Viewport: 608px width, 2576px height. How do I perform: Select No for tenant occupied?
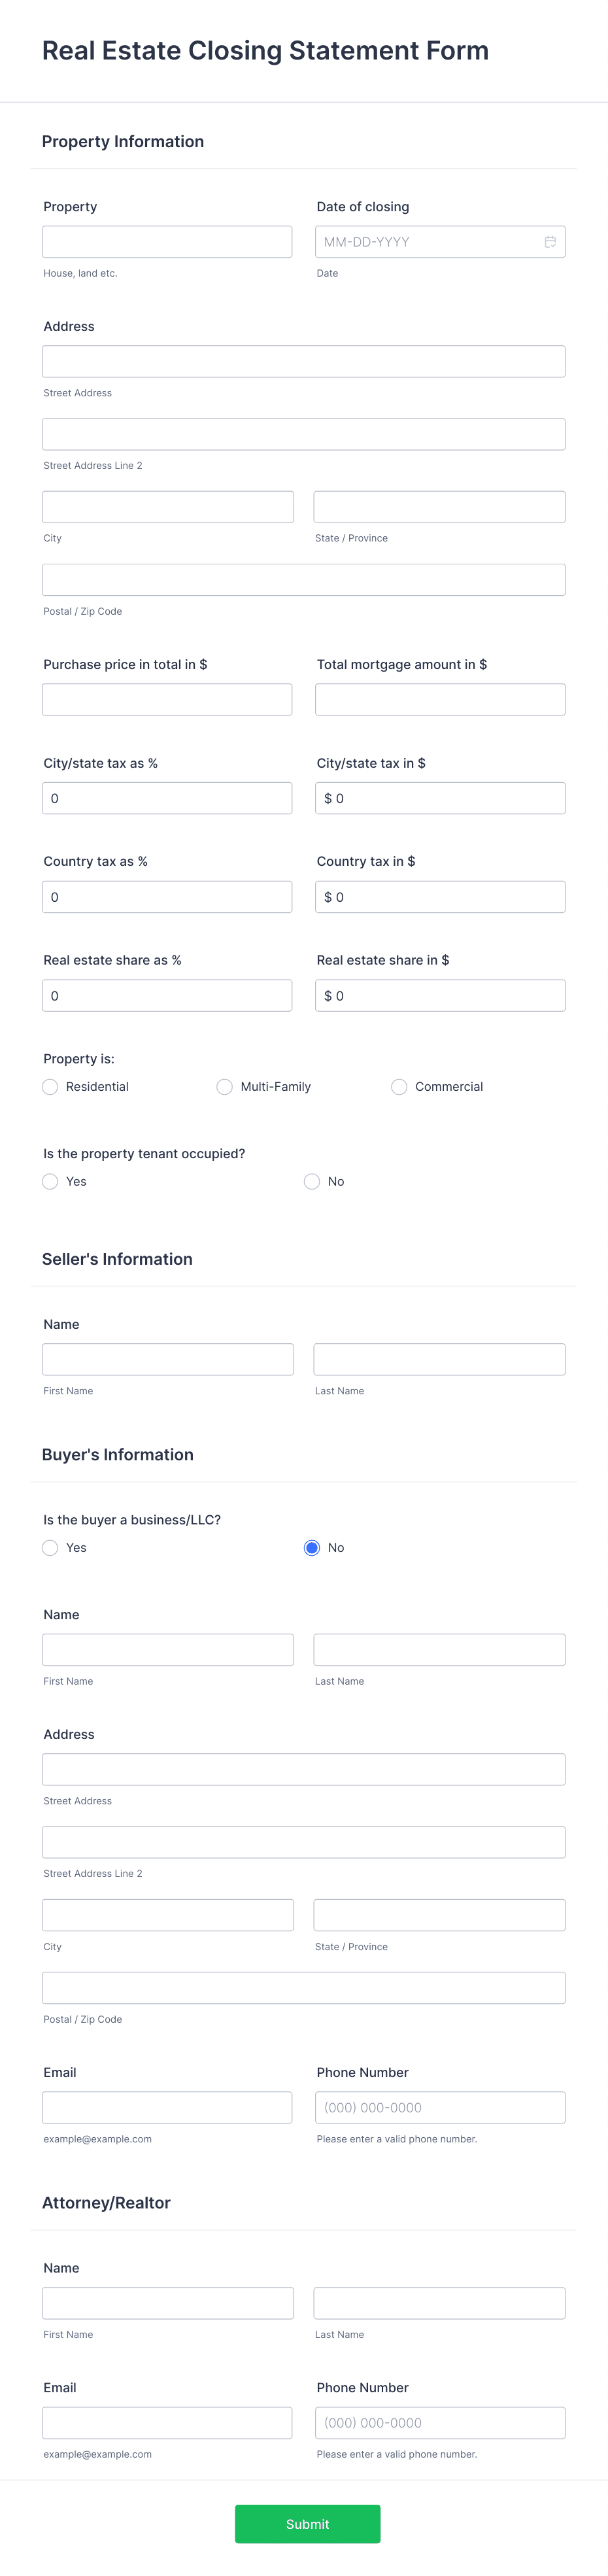click(312, 1181)
